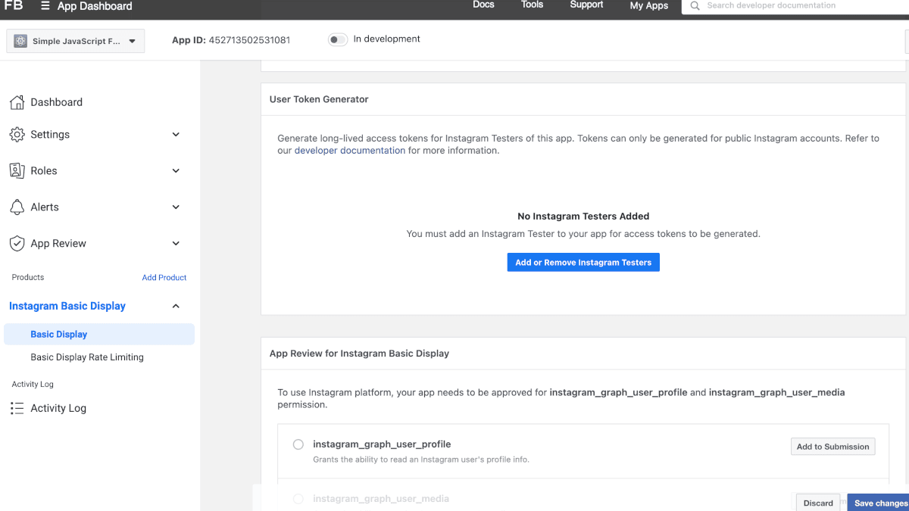This screenshot has height=511, width=909.
Task: Collapse the Instagram Basic Display section chevron
Action: click(176, 307)
